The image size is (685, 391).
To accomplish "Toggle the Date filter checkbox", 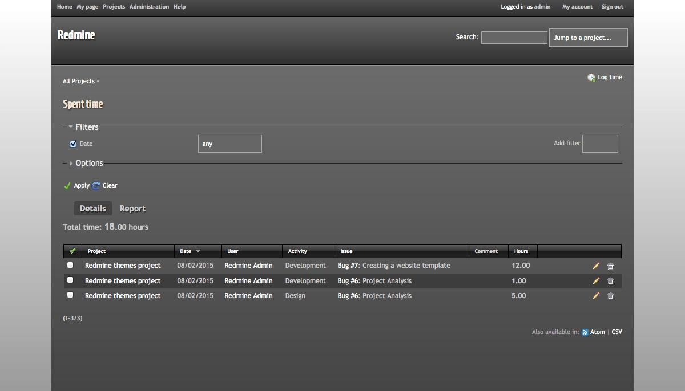I will [73, 144].
